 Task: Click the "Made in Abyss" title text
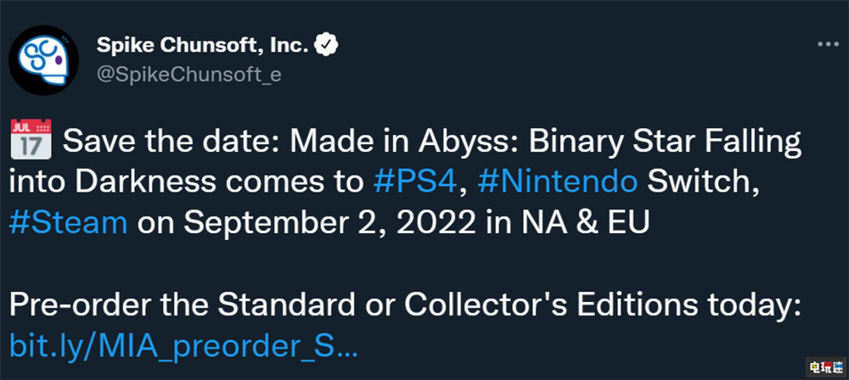point(348,143)
